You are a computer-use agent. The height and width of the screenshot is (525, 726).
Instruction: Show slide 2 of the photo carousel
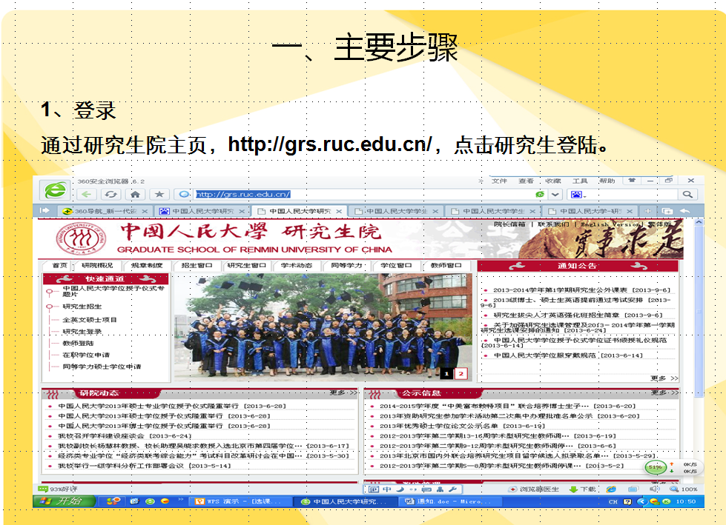[x=461, y=373]
